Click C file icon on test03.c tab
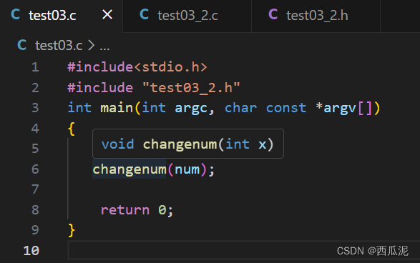420x263 pixels. (15, 14)
